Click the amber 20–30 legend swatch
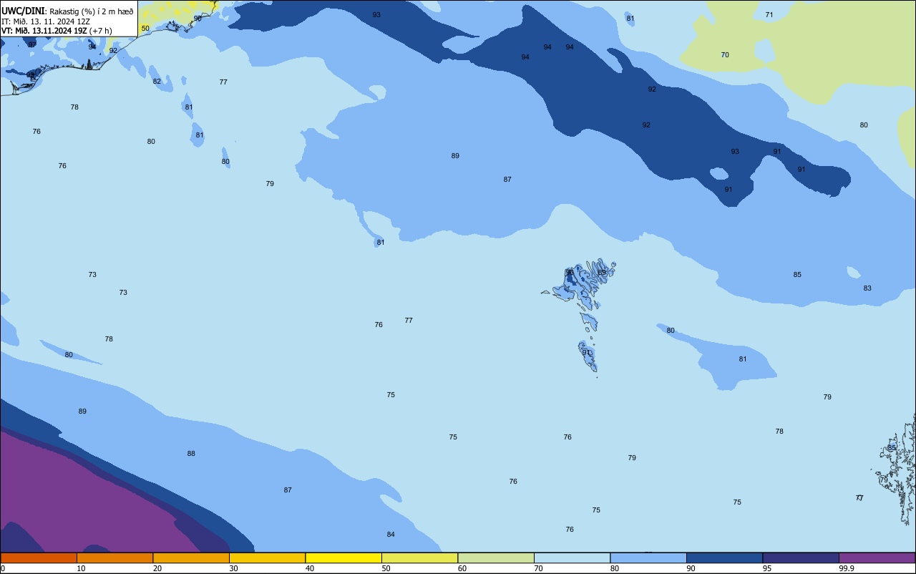The height and width of the screenshot is (574, 916). 191,558
